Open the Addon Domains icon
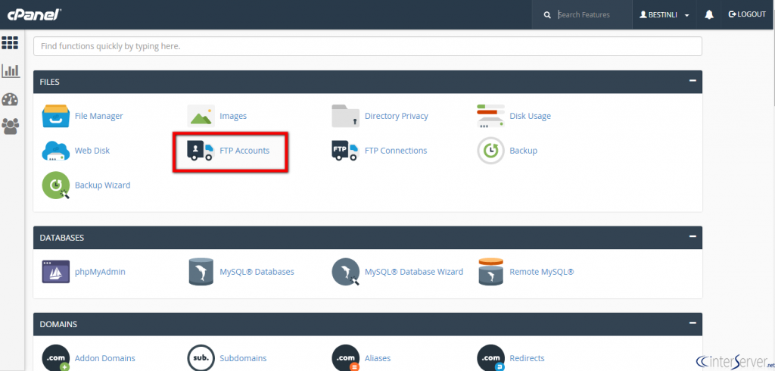Viewport: 775px width, 371px height. pos(56,358)
